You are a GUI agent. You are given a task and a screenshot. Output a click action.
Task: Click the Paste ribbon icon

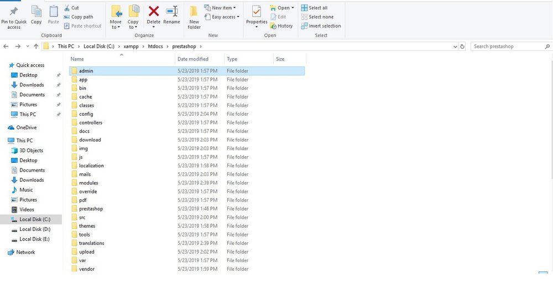(x=54, y=16)
